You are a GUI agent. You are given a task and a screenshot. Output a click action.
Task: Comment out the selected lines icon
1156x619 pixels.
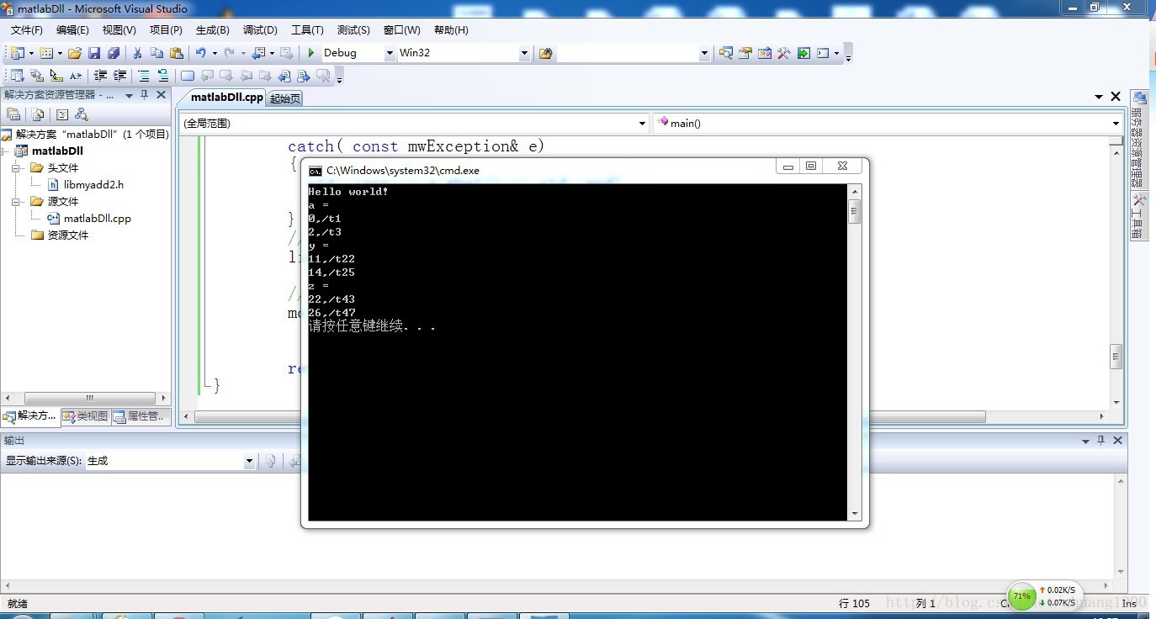click(144, 76)
